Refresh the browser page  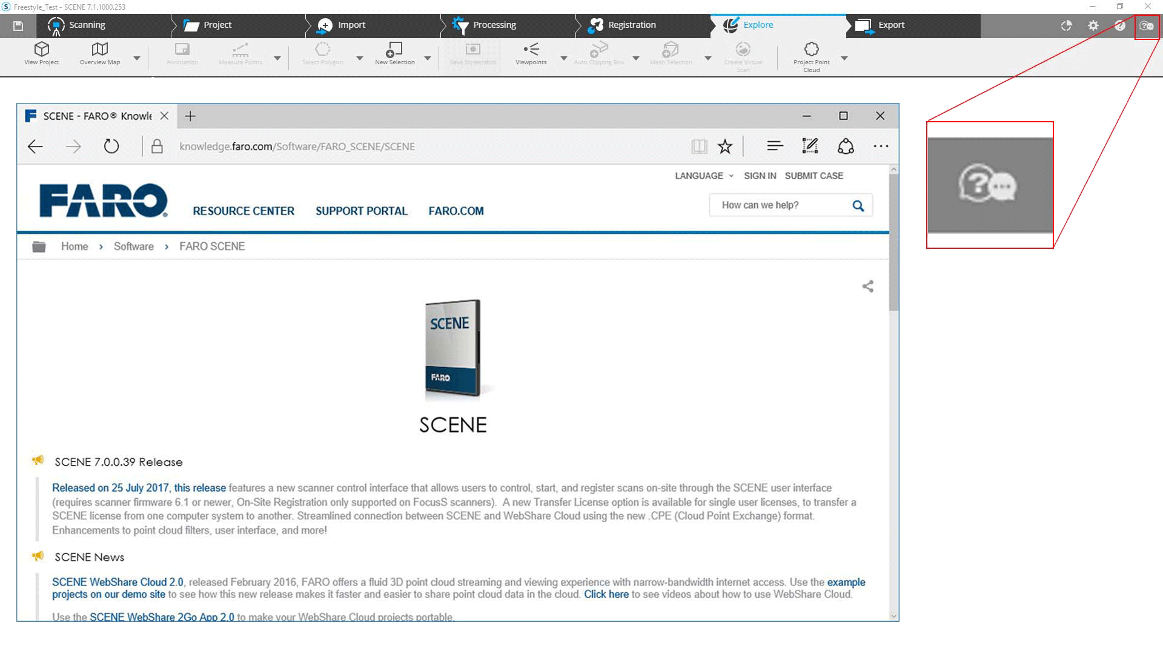111,146
